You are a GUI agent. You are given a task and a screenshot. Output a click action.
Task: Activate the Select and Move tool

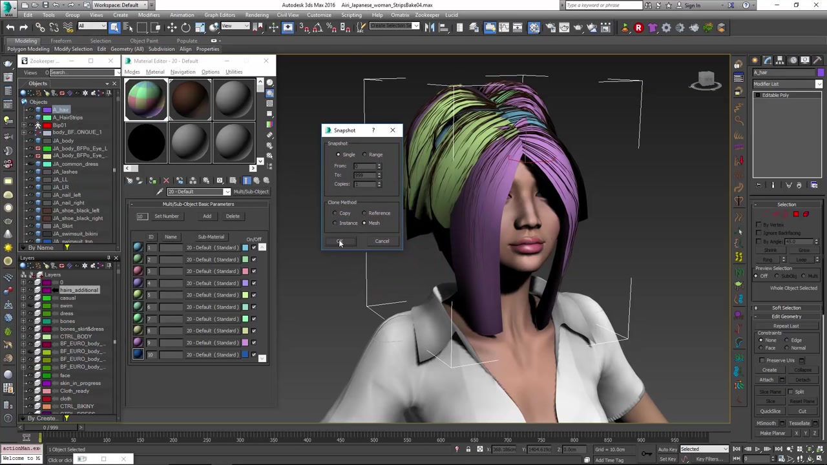(172, 27)
